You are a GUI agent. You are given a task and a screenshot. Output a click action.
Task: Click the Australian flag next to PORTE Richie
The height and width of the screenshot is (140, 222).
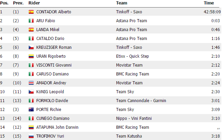[31, 110]
